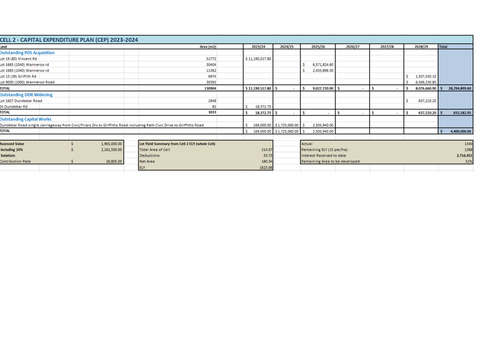Select the 4,400,000.00 capital works total

(x=455, y=131)
